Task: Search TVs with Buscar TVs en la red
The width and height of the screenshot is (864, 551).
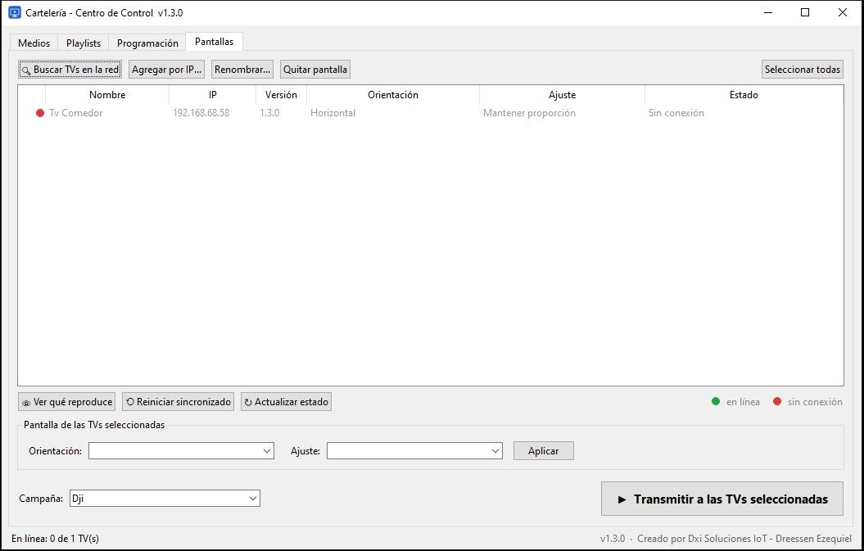Action: pyautogui.click(x=70, y=70)
